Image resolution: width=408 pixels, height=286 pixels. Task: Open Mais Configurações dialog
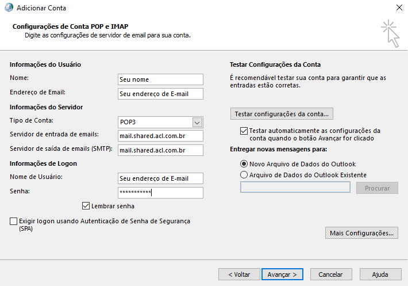361,233
